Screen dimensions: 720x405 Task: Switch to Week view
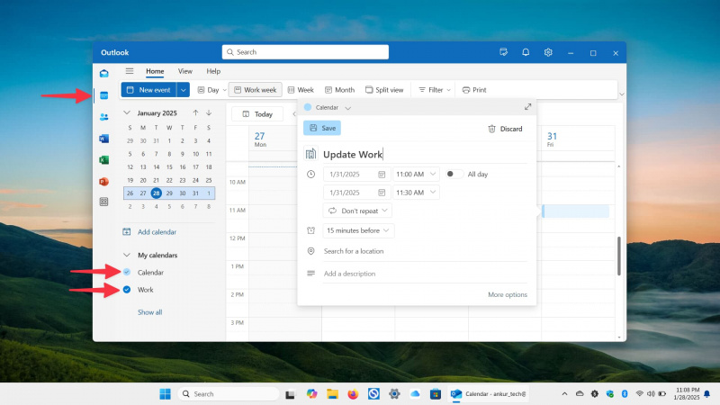click(301, 90)
